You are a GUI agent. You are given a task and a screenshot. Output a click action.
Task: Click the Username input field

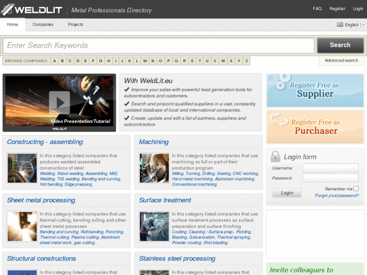click(330, 168)
